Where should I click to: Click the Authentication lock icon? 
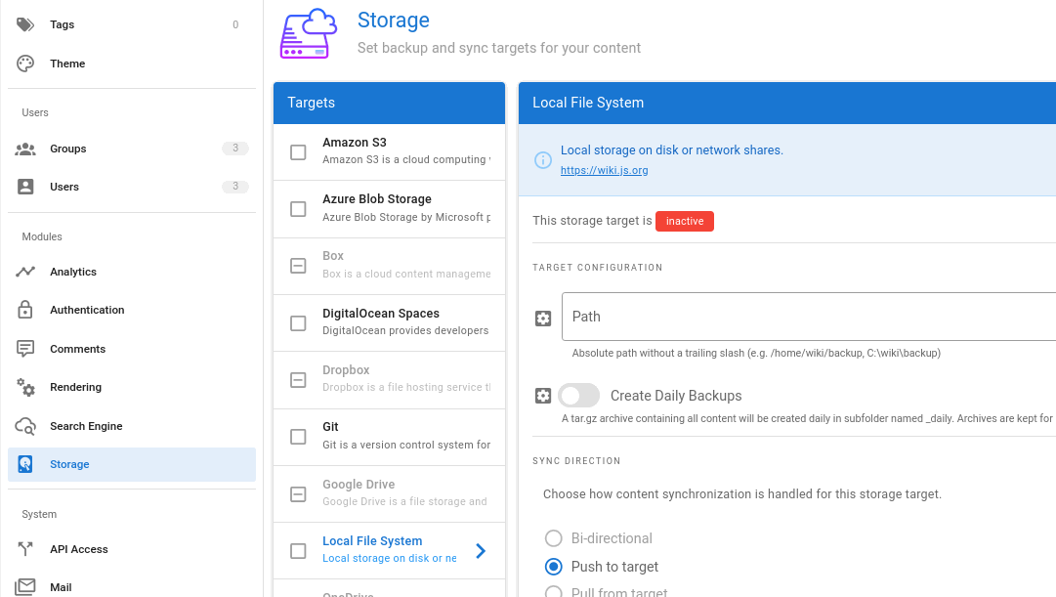click(26, 310)
